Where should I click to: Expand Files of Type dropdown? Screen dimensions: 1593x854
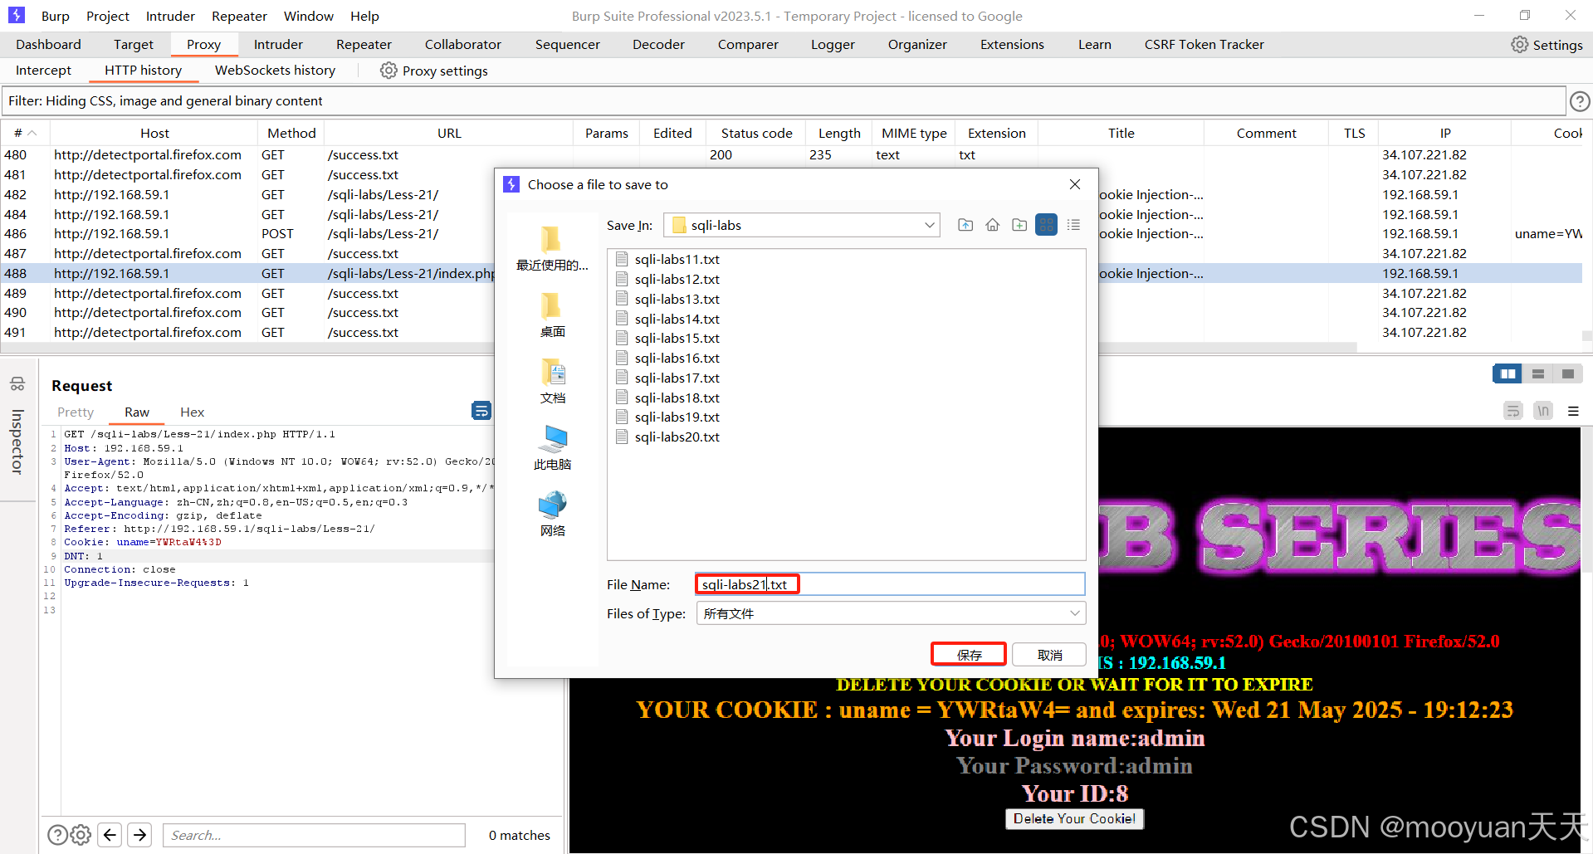[1075, 613]
